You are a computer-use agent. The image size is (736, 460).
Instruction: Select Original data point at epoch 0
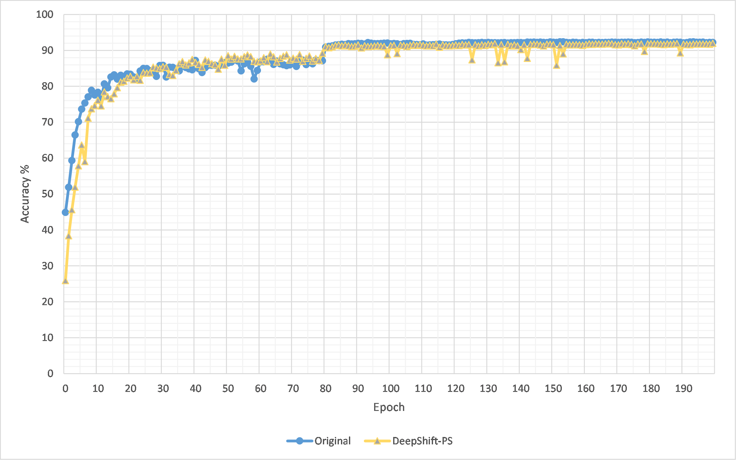pyautogui.click(x=65, y=212)
